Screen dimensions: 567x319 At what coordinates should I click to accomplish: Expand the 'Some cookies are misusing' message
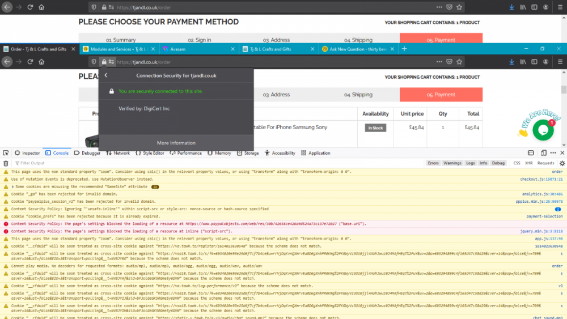13,186
